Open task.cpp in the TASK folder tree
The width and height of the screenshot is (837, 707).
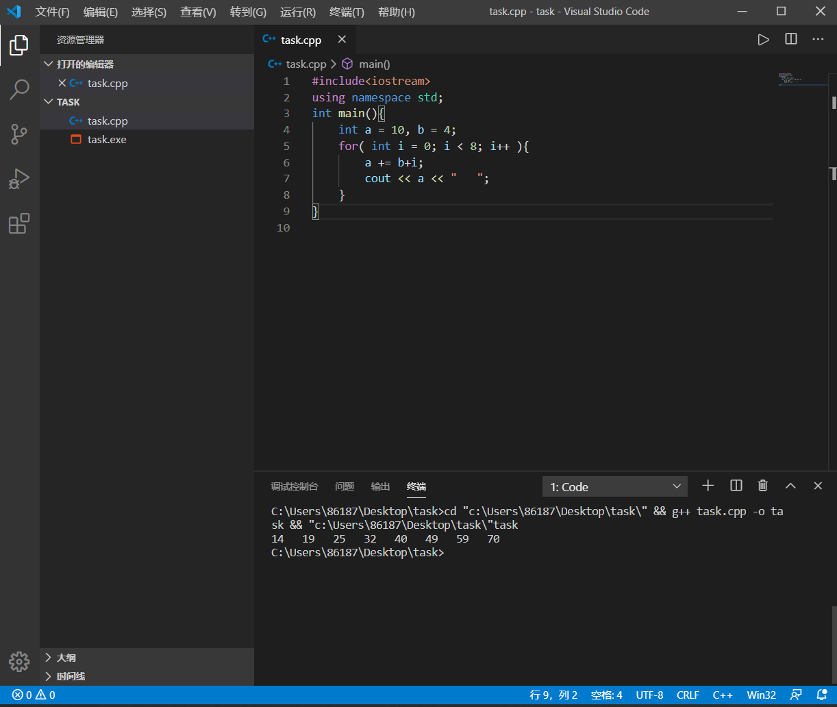click(x=147, y=121)
